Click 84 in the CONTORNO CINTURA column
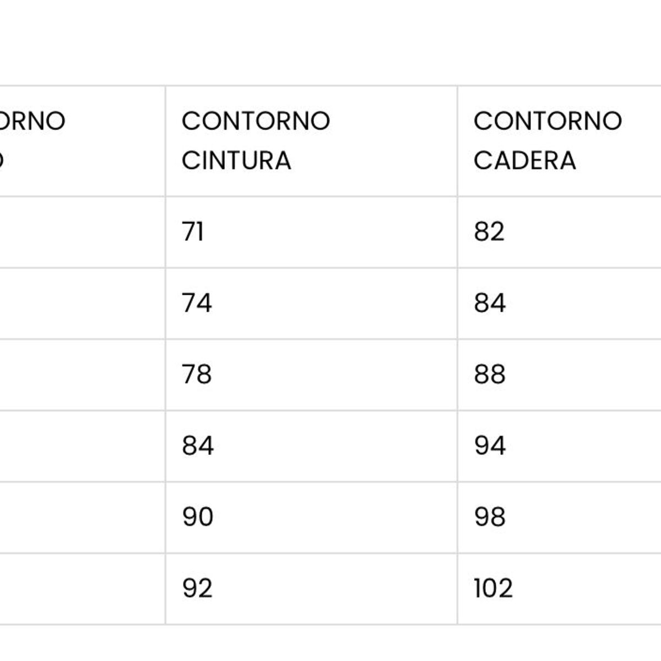This screenshot has height=661, width=661. [x=198, y=446]
